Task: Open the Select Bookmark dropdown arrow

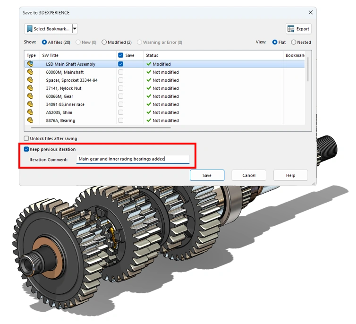Action: (x=75, y=29)
